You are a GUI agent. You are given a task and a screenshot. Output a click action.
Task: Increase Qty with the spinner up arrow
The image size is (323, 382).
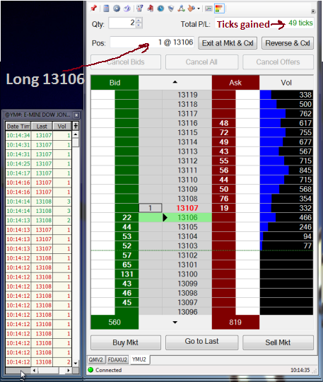coord(139,21)
